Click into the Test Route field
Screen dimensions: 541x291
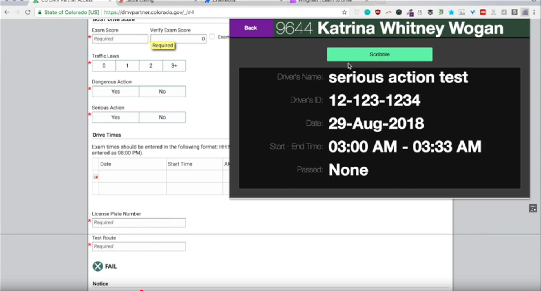139,246
